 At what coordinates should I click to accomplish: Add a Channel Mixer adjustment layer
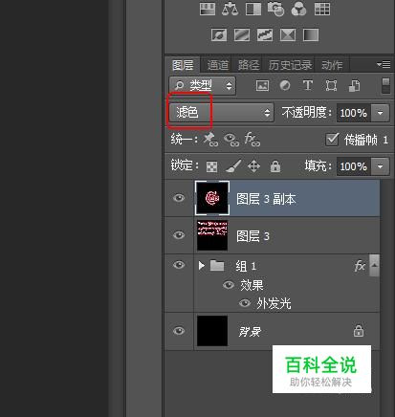click(298, 9)
